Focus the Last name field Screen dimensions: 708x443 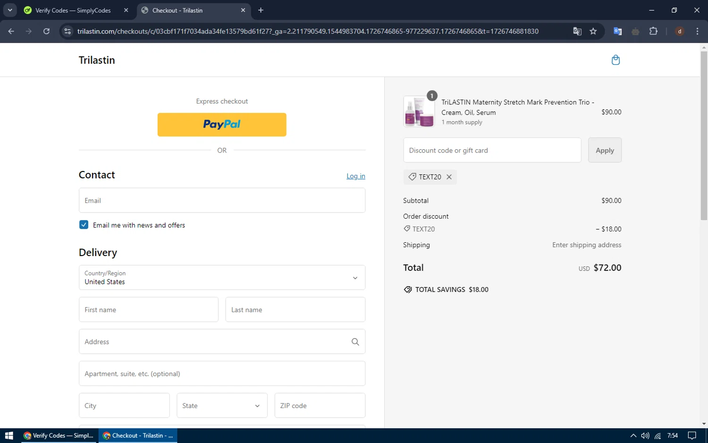[295, 310]
